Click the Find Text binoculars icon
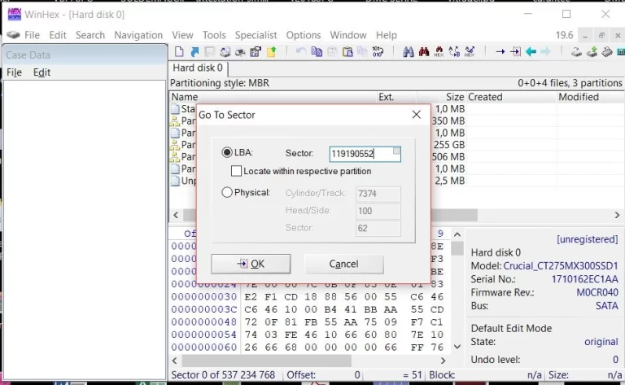The image size is (625, 385). [x=408, y=52]
